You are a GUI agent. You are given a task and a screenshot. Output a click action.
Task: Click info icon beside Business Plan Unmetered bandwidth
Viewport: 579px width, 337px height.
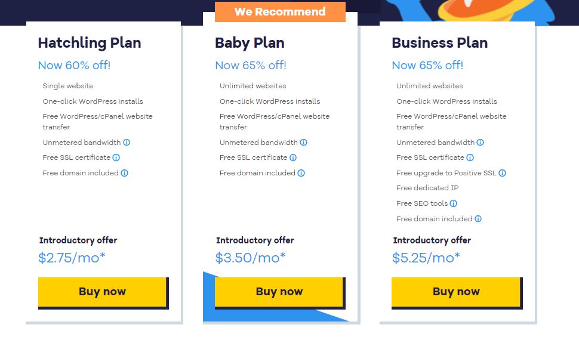pos(481,143)
